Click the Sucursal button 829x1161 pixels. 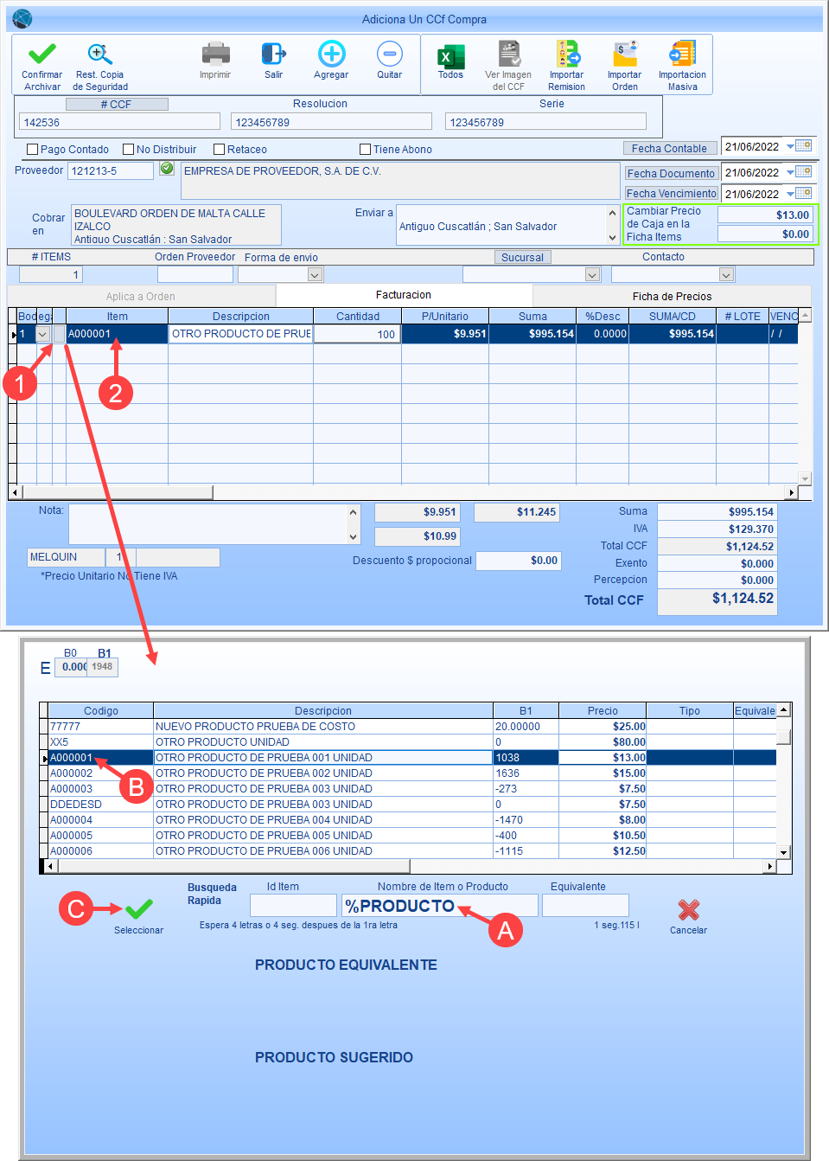tap(523, 257)
